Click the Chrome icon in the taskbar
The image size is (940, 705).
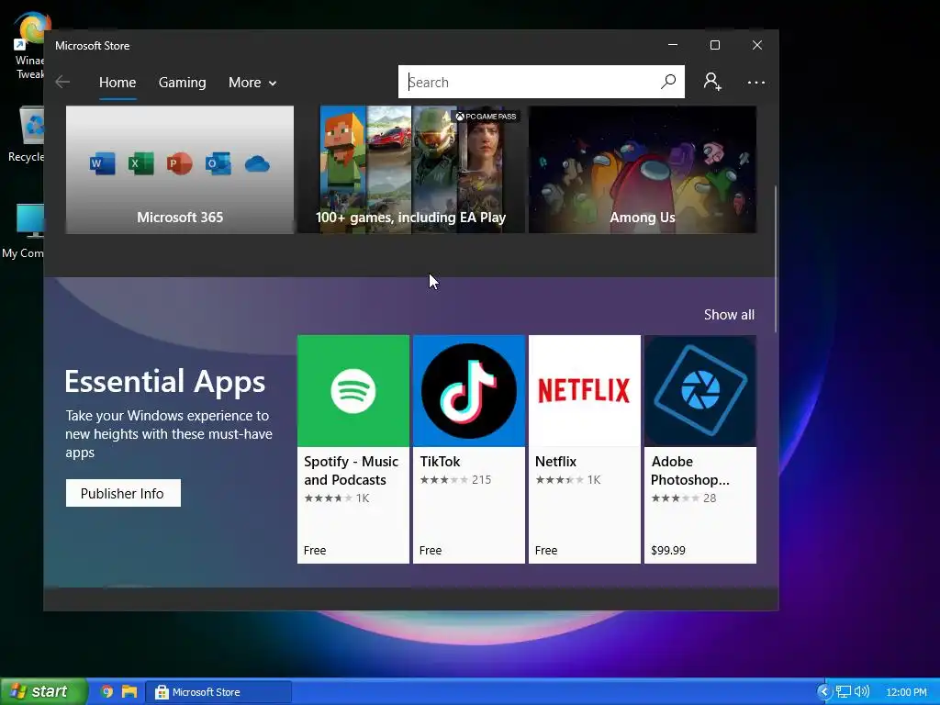pos(106,692)
